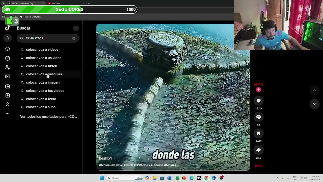The image size is (323, 182).
Task: Open the volume control in system tray
Action: (x=305, y=178)
